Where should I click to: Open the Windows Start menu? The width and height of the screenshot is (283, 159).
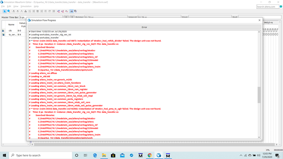click(x=4, y=155)
